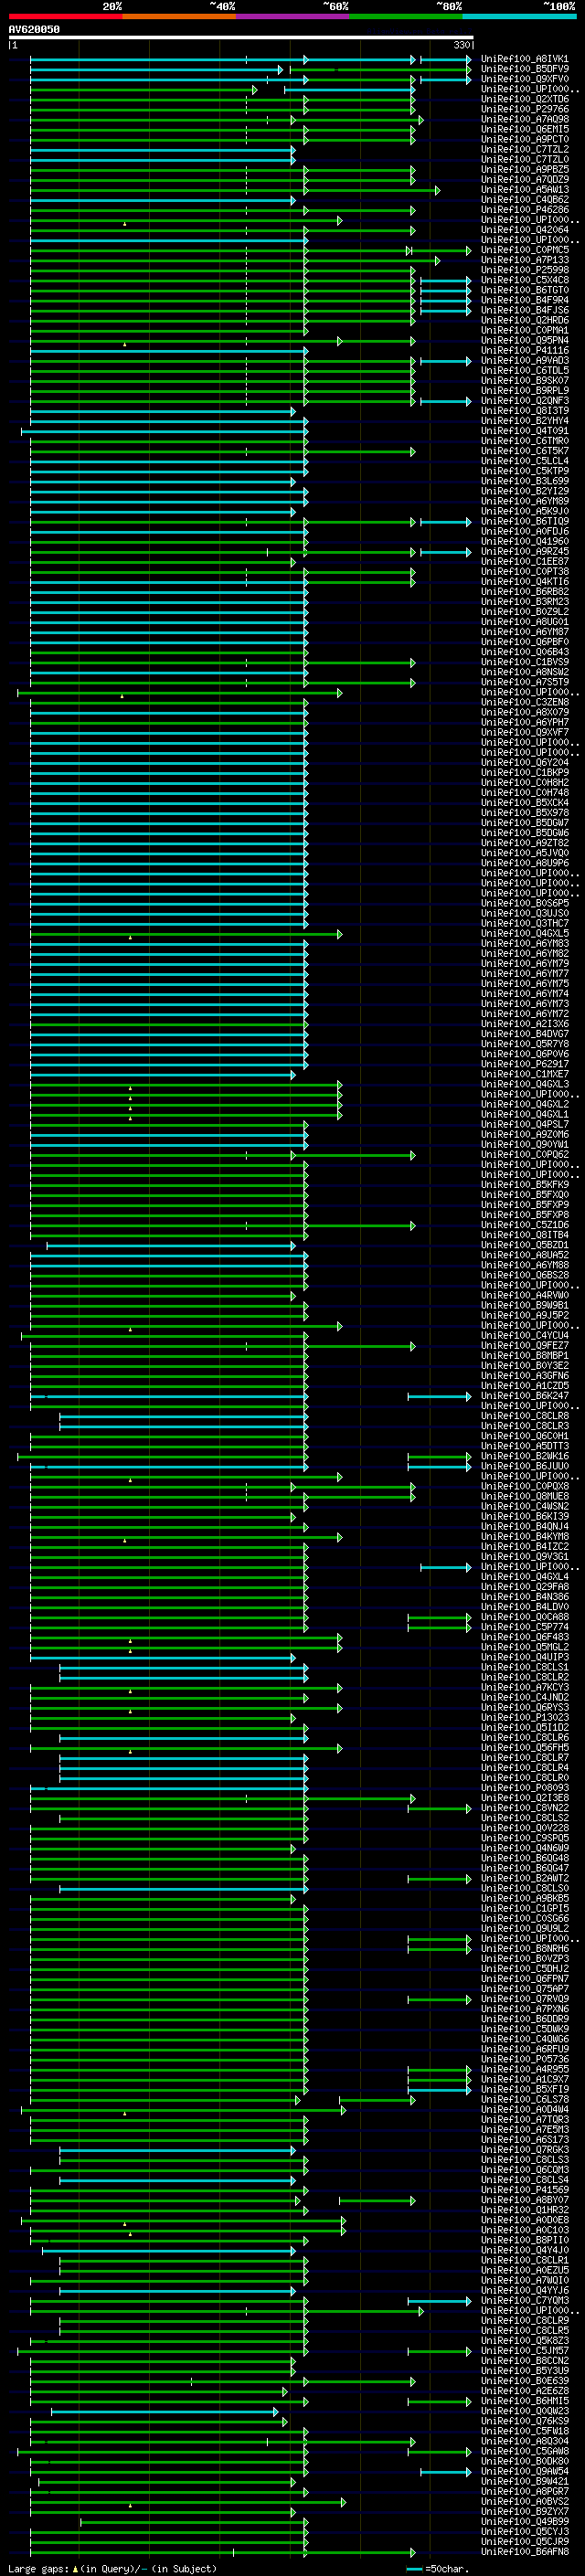Select label UniRef100_A5AW13
585x2576 pixels.
coord(524,190)
